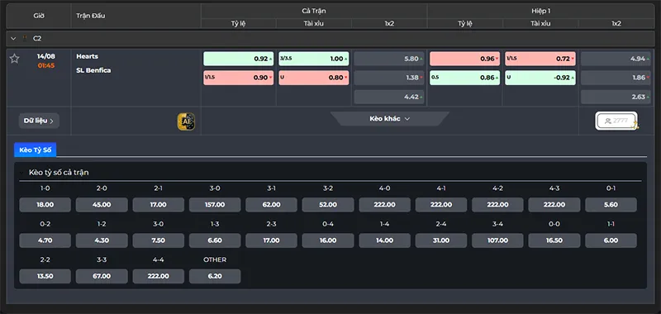
Task: Bet goalless draw 0-0 at 16.50
Action: tap(554, 240)
